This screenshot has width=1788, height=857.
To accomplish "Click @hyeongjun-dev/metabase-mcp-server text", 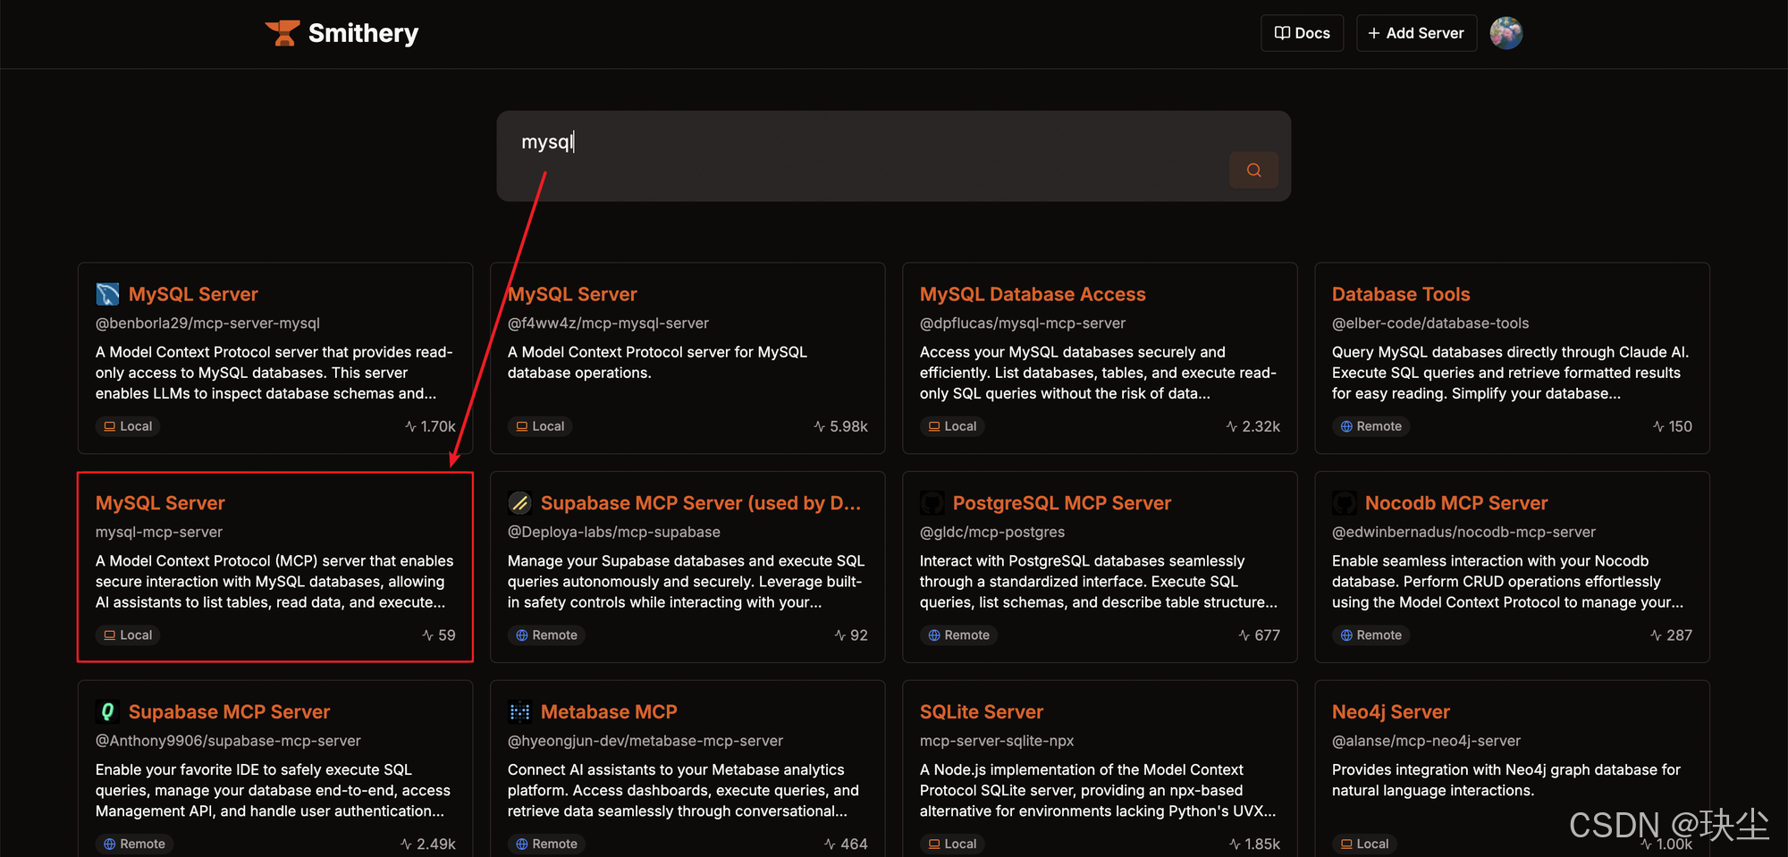I will coord(645,741).
